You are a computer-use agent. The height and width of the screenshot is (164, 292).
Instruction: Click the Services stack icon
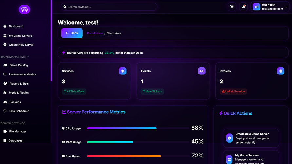pyautogui.click(x=123, y=71)
